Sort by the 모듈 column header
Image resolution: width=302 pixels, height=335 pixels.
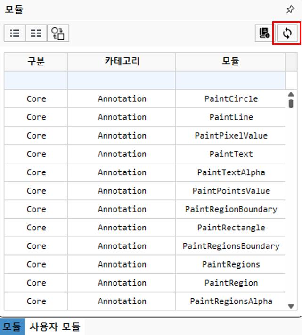230,62
